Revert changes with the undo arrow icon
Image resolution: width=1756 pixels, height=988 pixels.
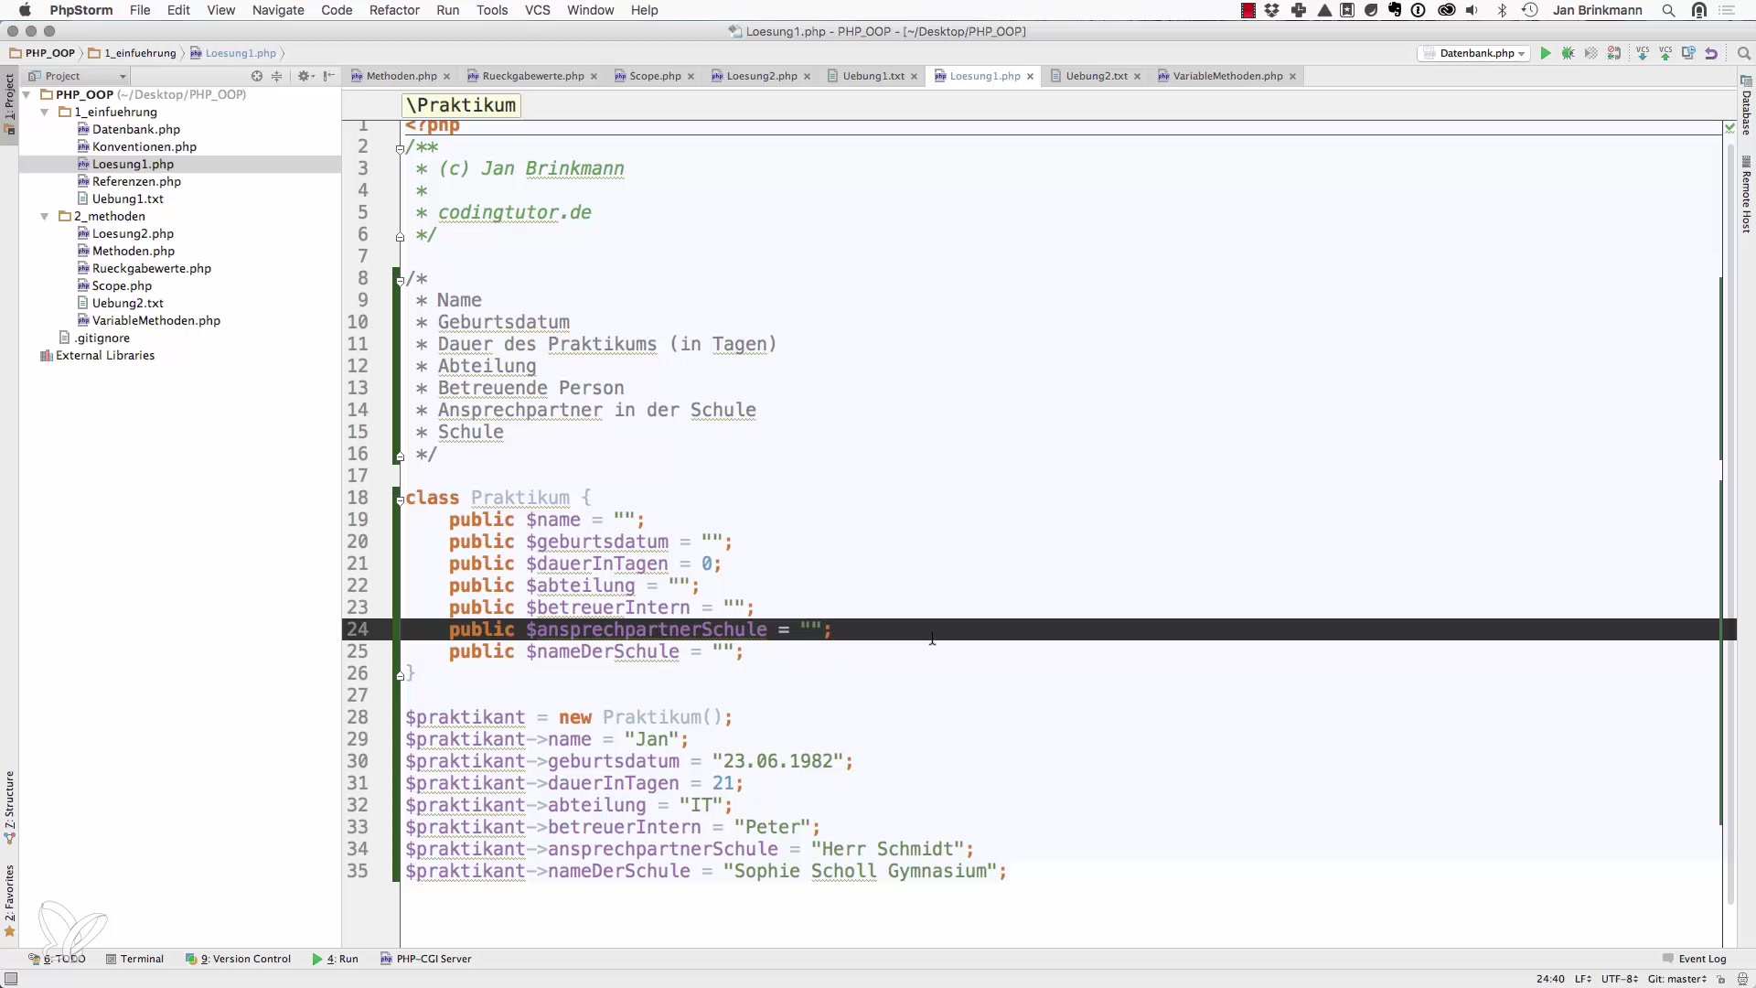point(1711,53)
